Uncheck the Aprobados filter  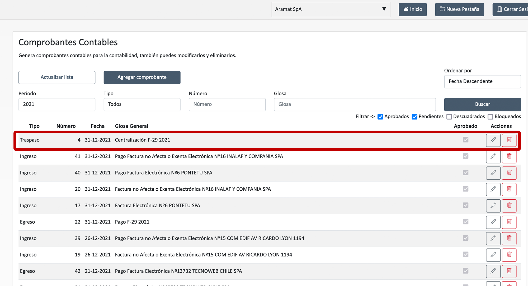(x=380, y=117)
